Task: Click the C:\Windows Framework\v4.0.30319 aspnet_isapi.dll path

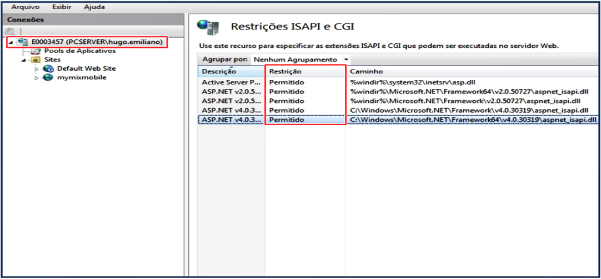Action: [x=468, y=110]
